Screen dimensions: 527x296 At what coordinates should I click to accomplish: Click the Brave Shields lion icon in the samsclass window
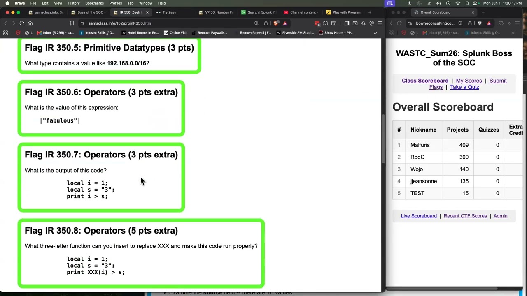[276, 23]
